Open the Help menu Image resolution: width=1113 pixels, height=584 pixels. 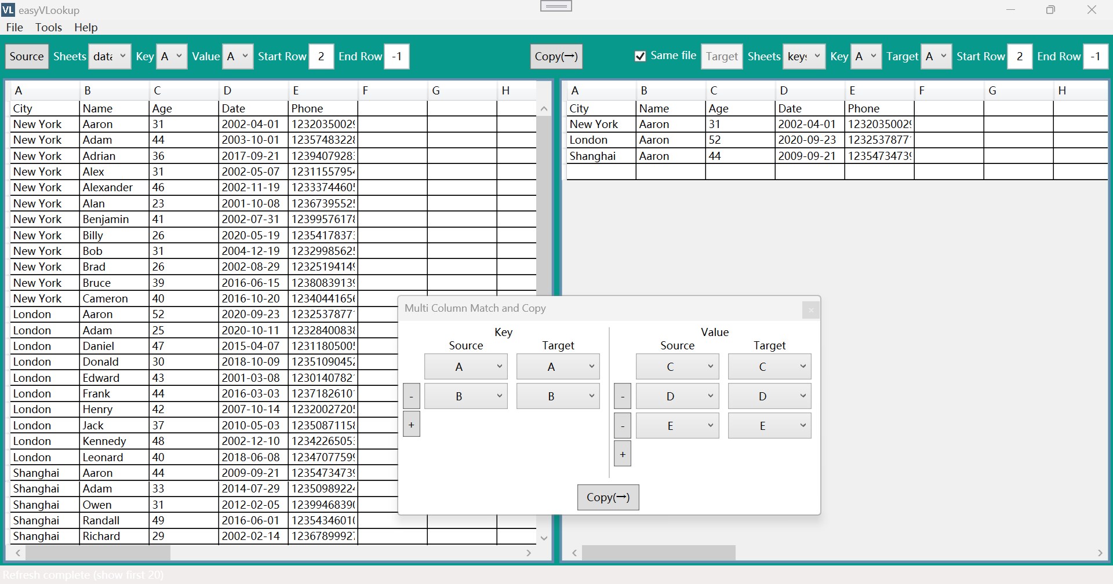86,27
